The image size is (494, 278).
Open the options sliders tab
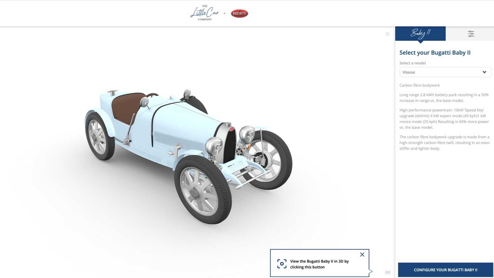471,34
